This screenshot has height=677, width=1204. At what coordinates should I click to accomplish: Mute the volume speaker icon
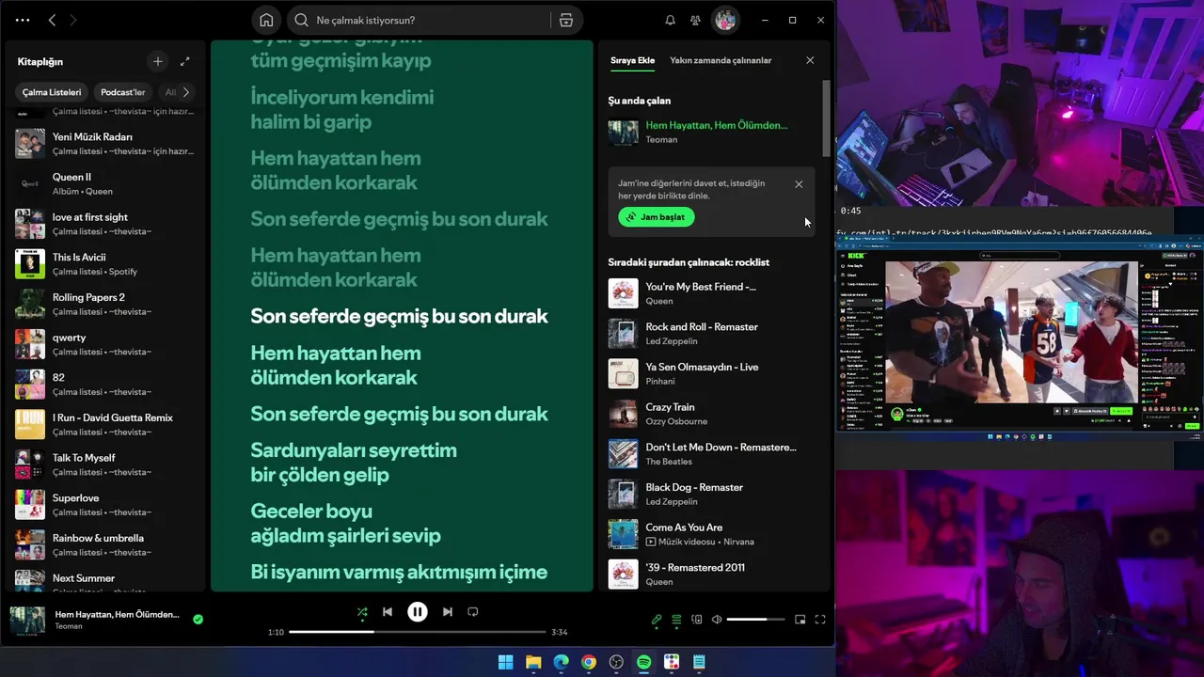pyautogui.click(x=717, y=620)
